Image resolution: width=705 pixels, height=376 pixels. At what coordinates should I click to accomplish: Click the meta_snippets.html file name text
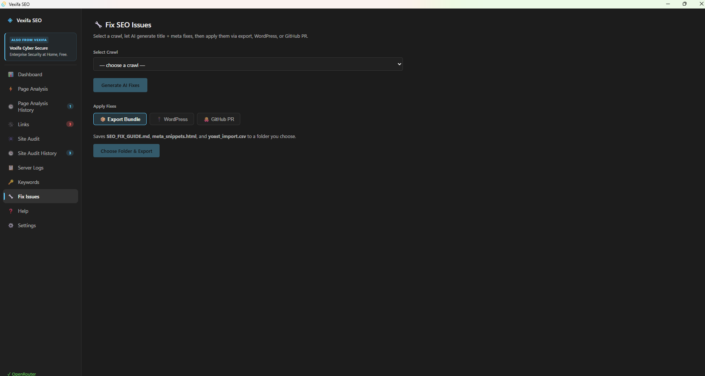pos(174,137)
